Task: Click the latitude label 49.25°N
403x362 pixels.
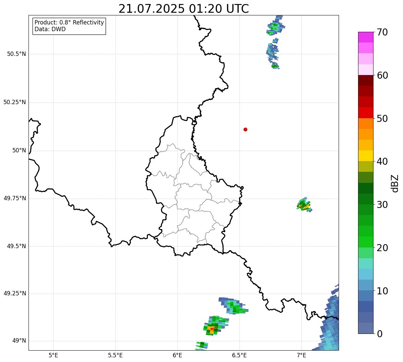Action: [x=15, y=293]
